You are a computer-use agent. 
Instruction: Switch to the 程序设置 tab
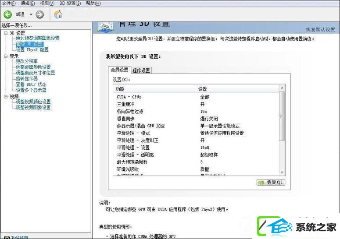pos(141,70)
